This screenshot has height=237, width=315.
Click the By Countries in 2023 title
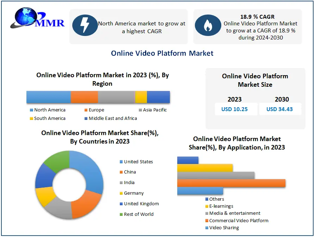coord(100,137)
